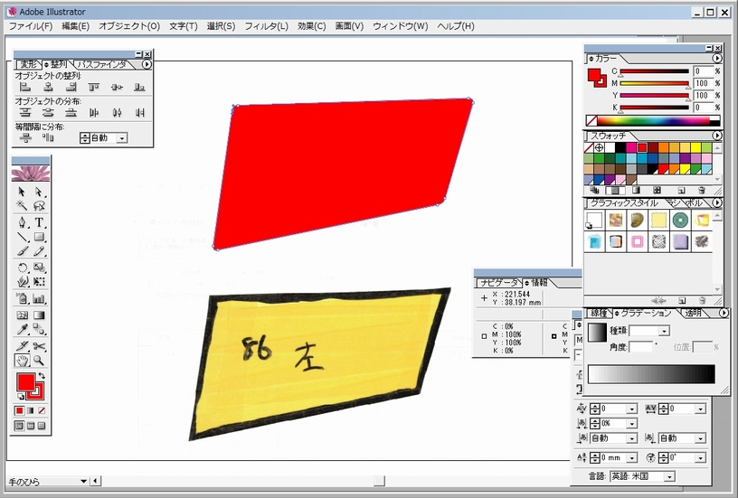Viewport: 738px width, 498px height.
Task: Switch to the 透明 transparency tab
Action: [x=693, y=313]
